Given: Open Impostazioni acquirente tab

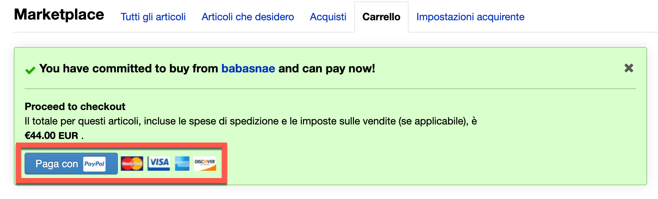Looking at the screenshot, I should pyautogui.click(x=470, y=17).
